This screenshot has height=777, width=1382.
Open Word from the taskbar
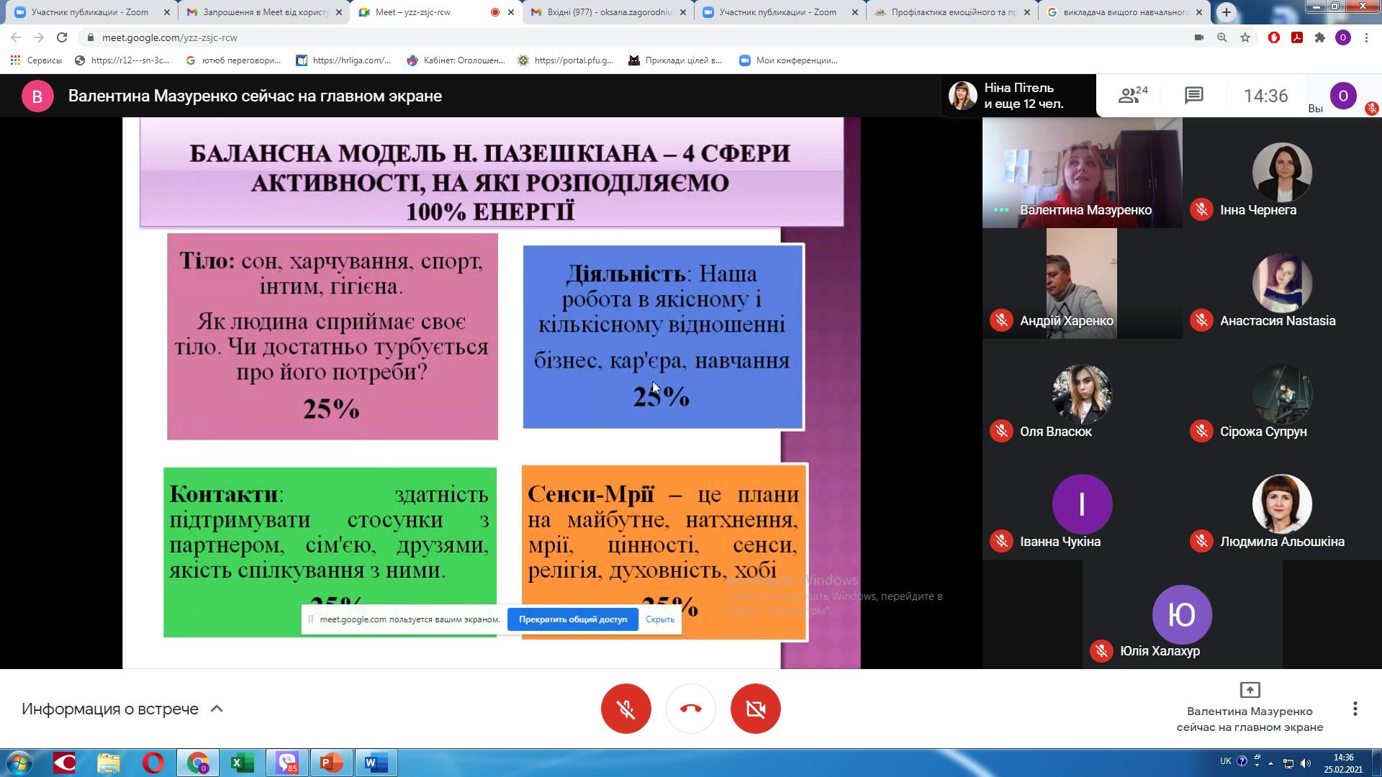tap(376, 763)
